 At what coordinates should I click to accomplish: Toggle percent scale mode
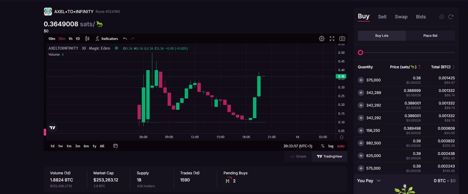(323, 146)
